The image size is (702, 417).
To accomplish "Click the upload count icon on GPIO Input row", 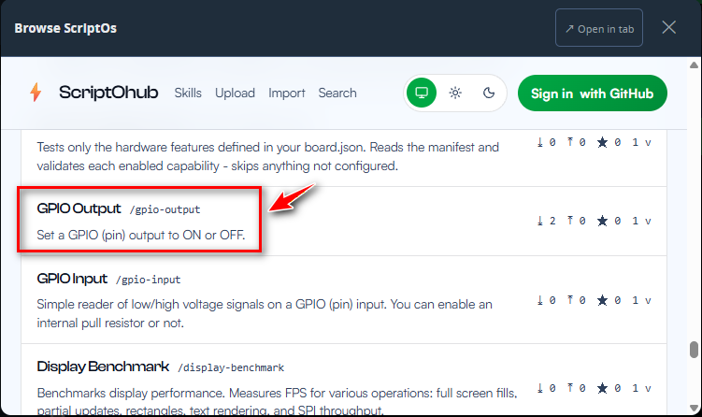I will point(570,299).
